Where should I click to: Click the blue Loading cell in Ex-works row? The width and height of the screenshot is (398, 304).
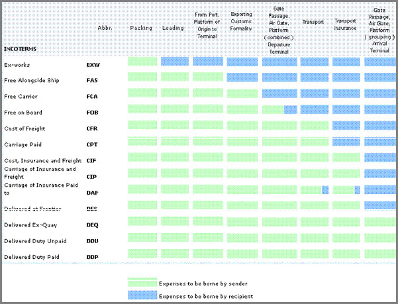[x=174, y=61]
